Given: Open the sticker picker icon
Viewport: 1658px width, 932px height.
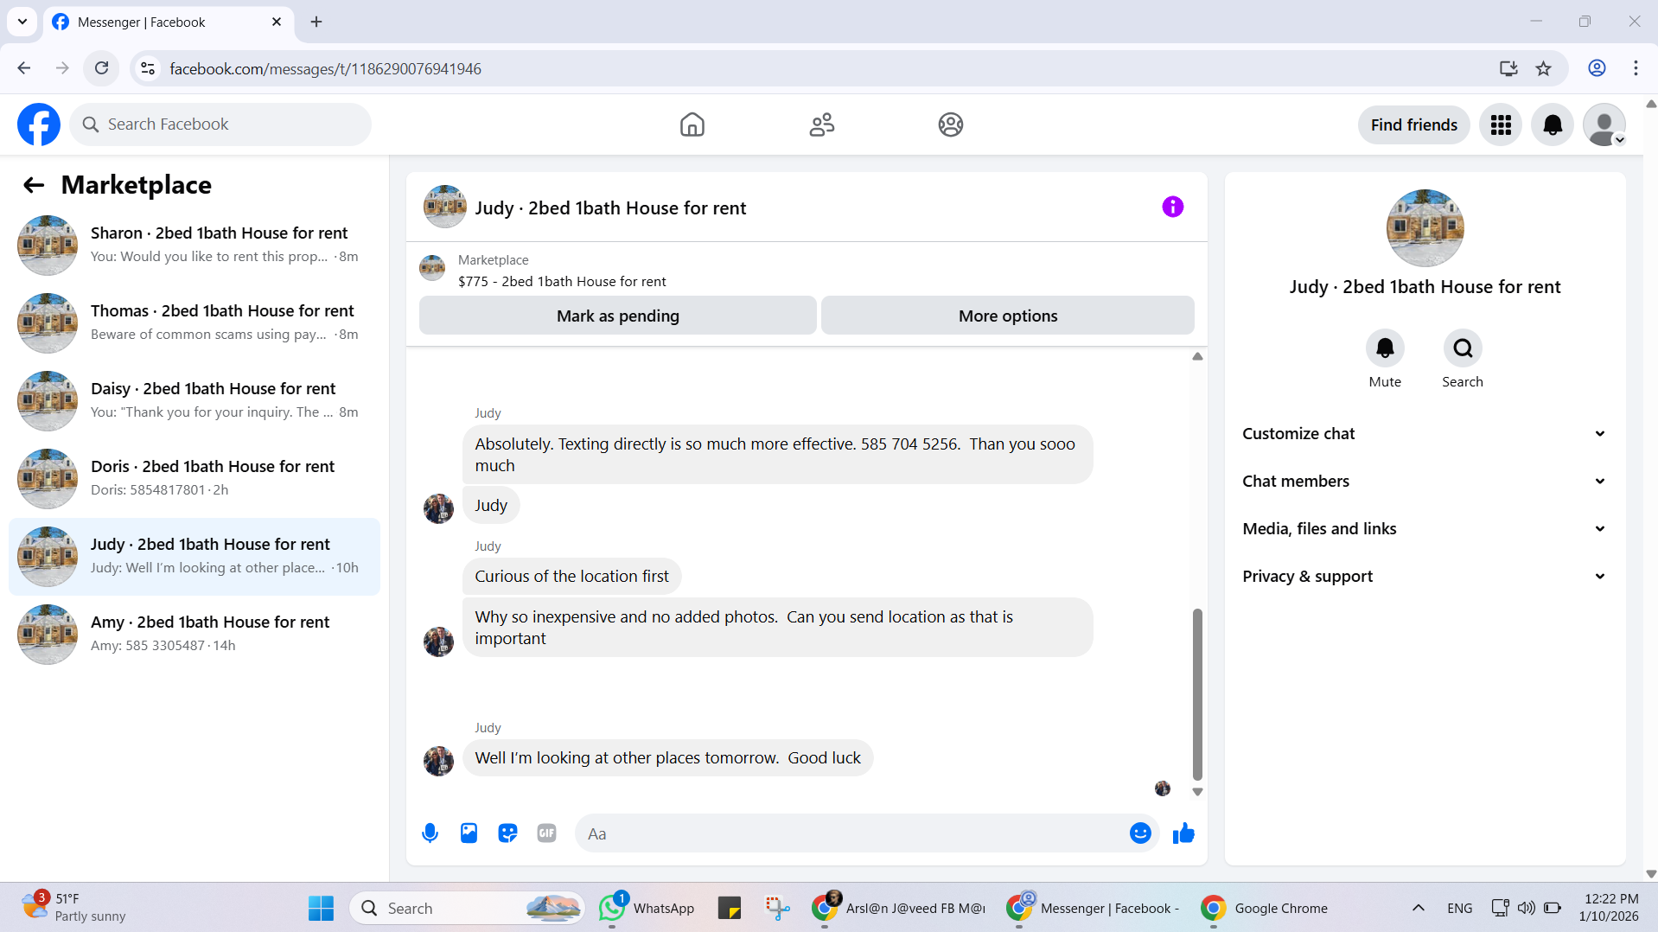Looking at the screenshot, I should click(507, 833).
